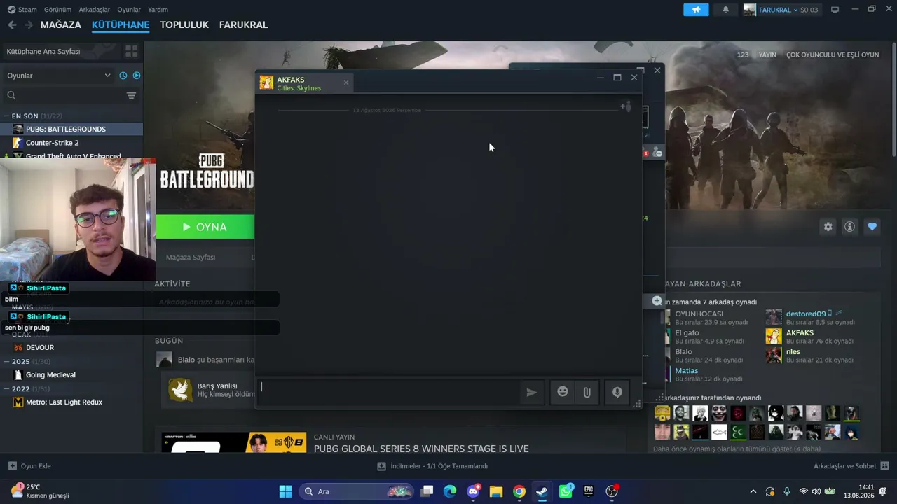The width and height of the screenshot is (897, 504).
Task: Switch library to grid collections view
Action: click(x=131, y=51)
